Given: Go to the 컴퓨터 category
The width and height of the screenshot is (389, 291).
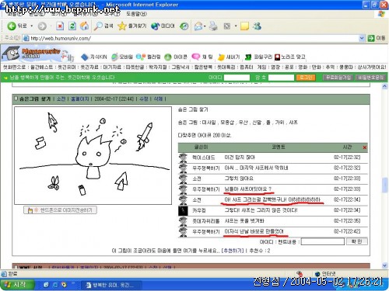Looking at the screenshot, I should click(x=247, y=68).
